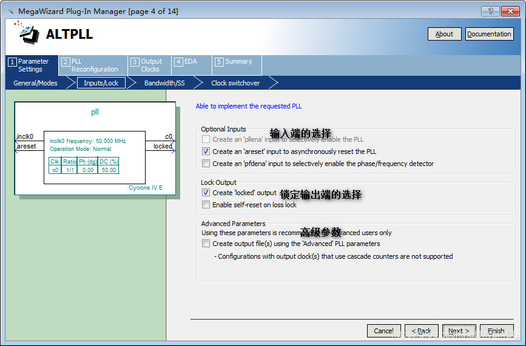This screenshot has width=526, height=346.
Task: Click the Ratio 1/1 table cell
Action: [x=70, y=170]
